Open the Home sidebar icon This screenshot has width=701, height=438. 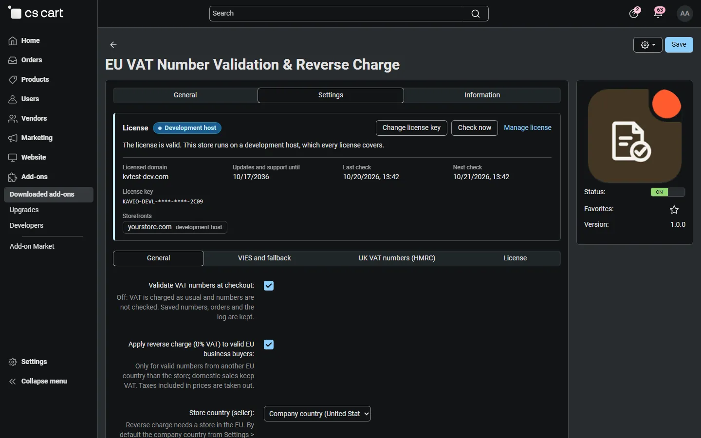point(13,41)
